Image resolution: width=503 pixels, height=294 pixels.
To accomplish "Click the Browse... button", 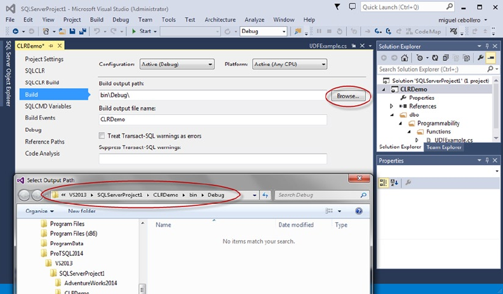I will 348,96.
